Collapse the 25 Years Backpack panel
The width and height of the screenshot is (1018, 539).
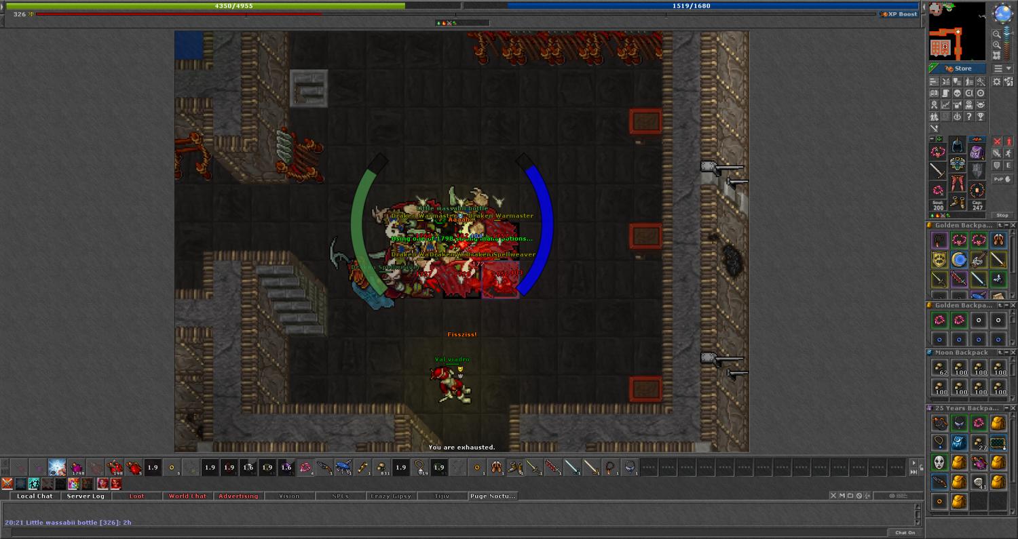pyautogui.click(x=1005, y=408)
